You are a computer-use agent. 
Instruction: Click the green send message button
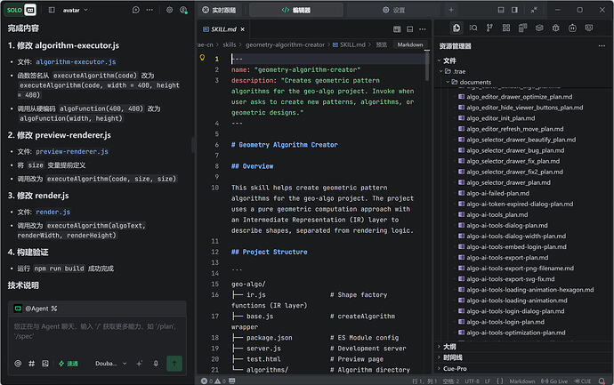(174, 364)
